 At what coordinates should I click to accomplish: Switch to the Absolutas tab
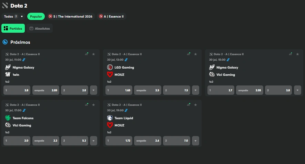(40, 28)
